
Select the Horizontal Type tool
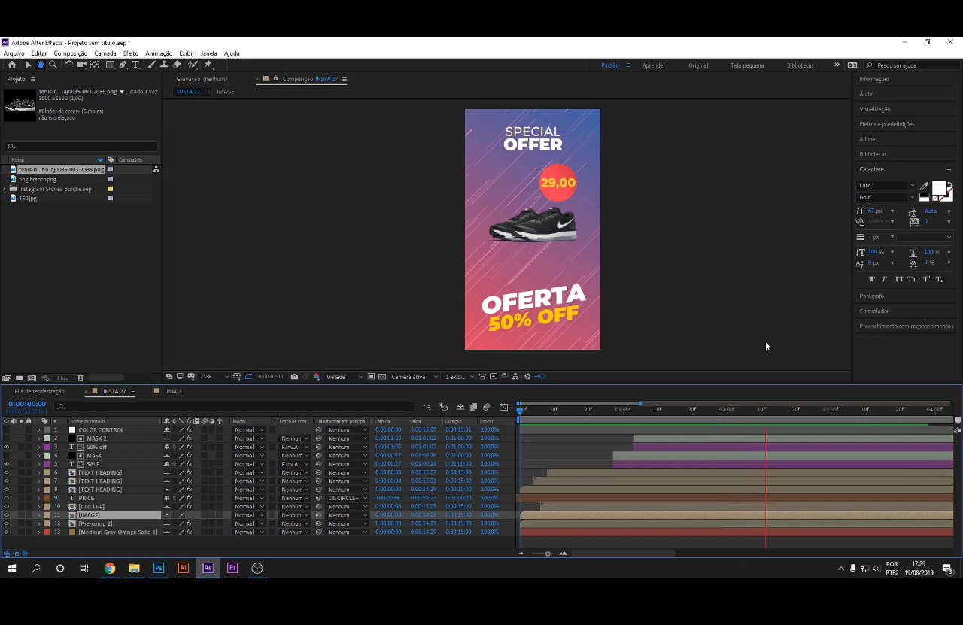(x=135, y=65)
